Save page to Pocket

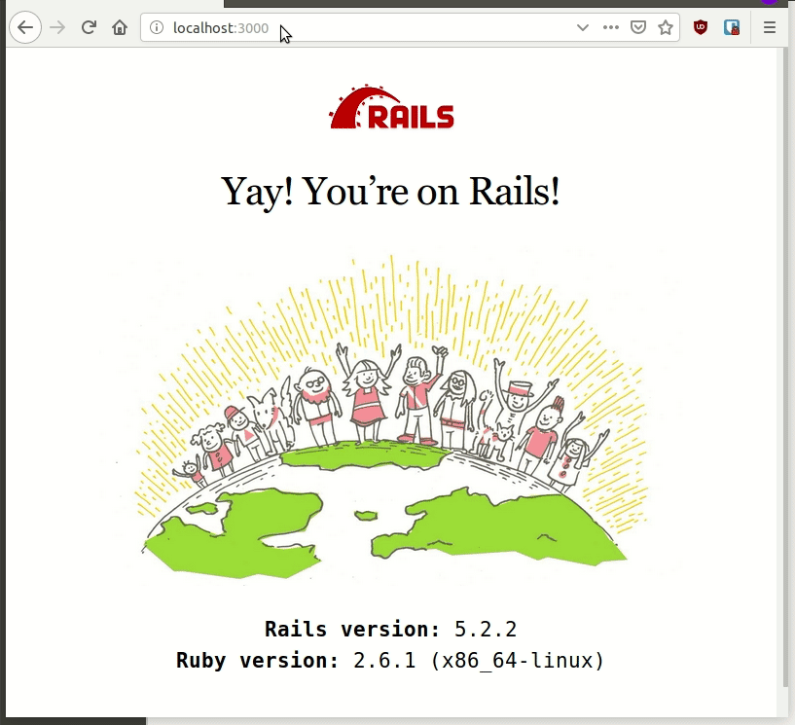(637, 27)
